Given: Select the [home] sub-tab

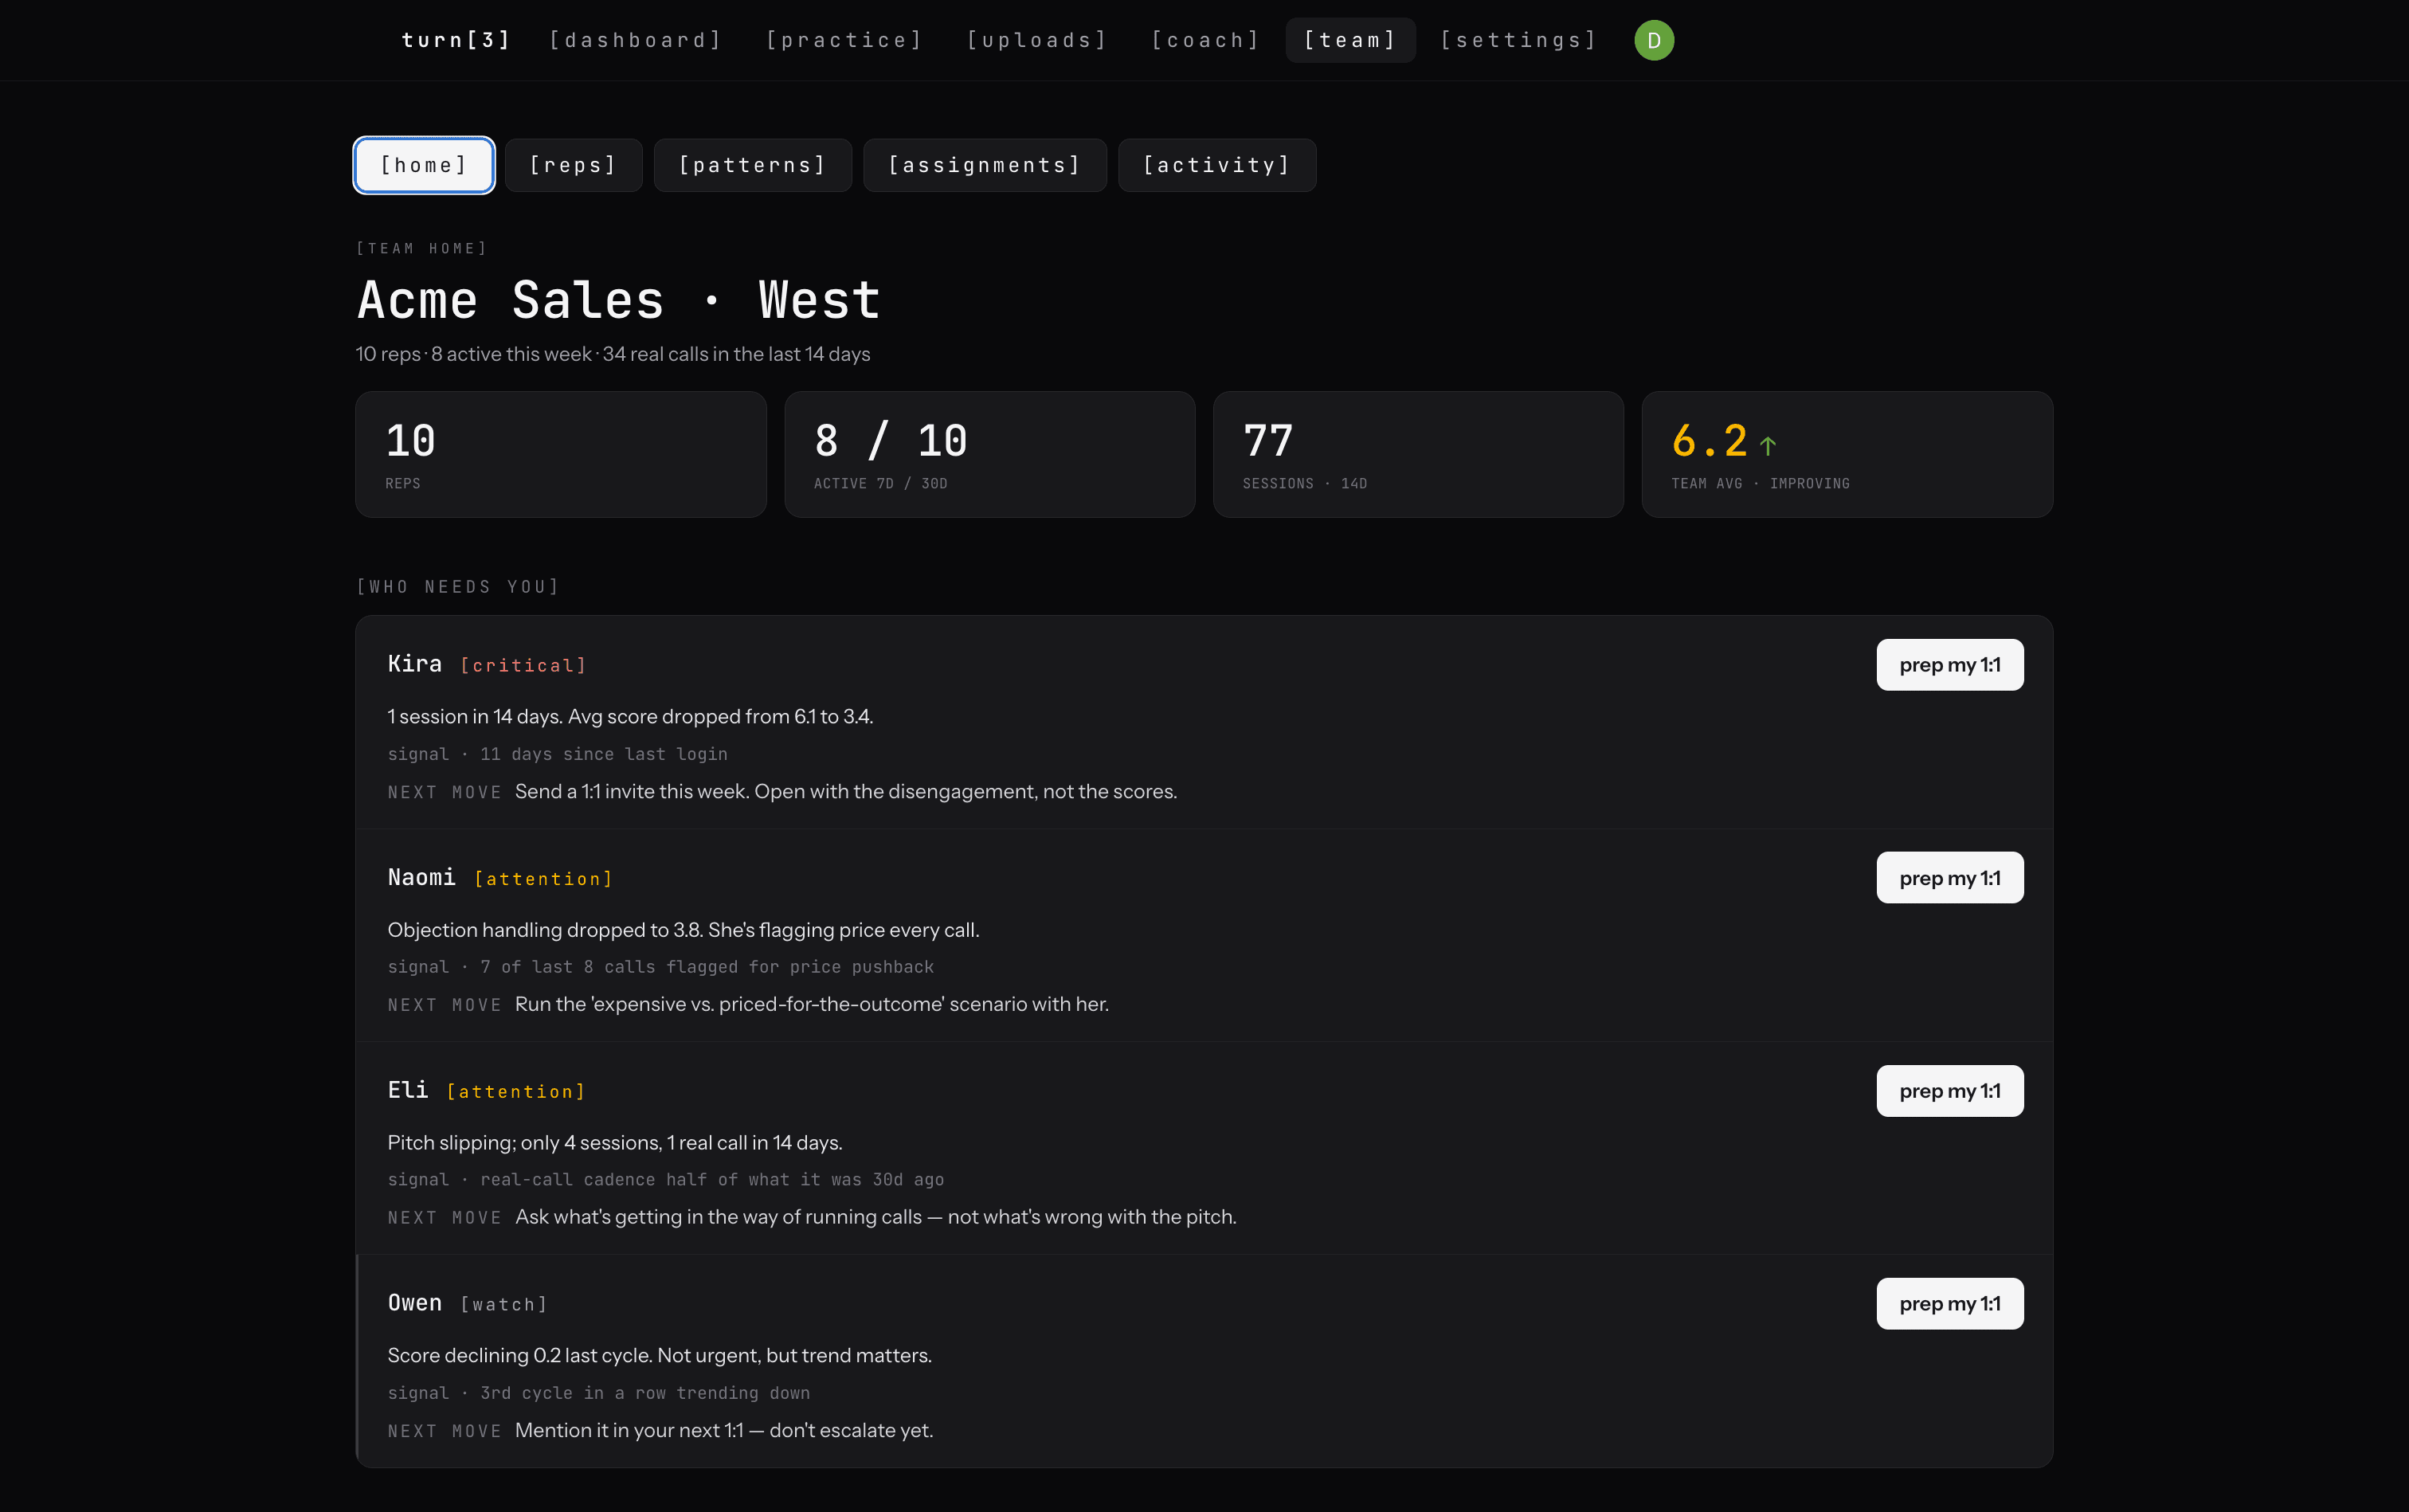Looking at the screenshot, I should [424, 165].
